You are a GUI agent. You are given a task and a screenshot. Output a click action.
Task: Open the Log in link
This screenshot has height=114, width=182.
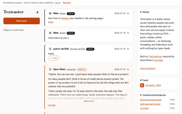[57, 3]
